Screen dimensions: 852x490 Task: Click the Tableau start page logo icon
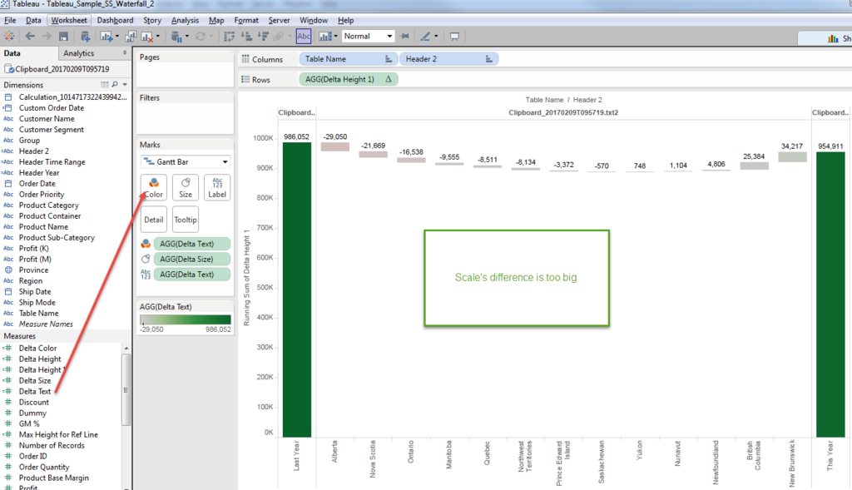pyautogui.click(x=9, y=37)
